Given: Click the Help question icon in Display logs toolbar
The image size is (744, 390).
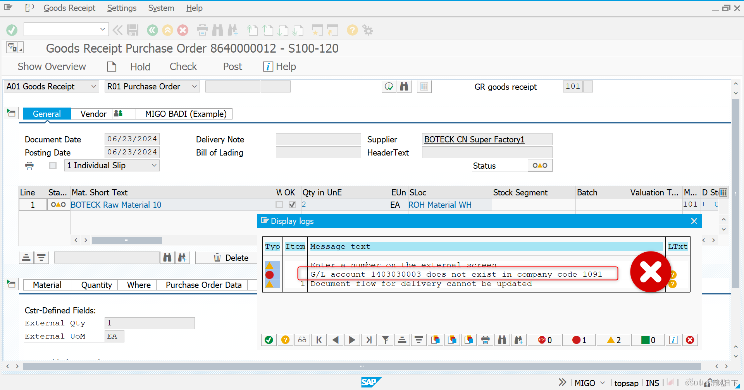Looking at the screenshot, I should tap(285, 340).
